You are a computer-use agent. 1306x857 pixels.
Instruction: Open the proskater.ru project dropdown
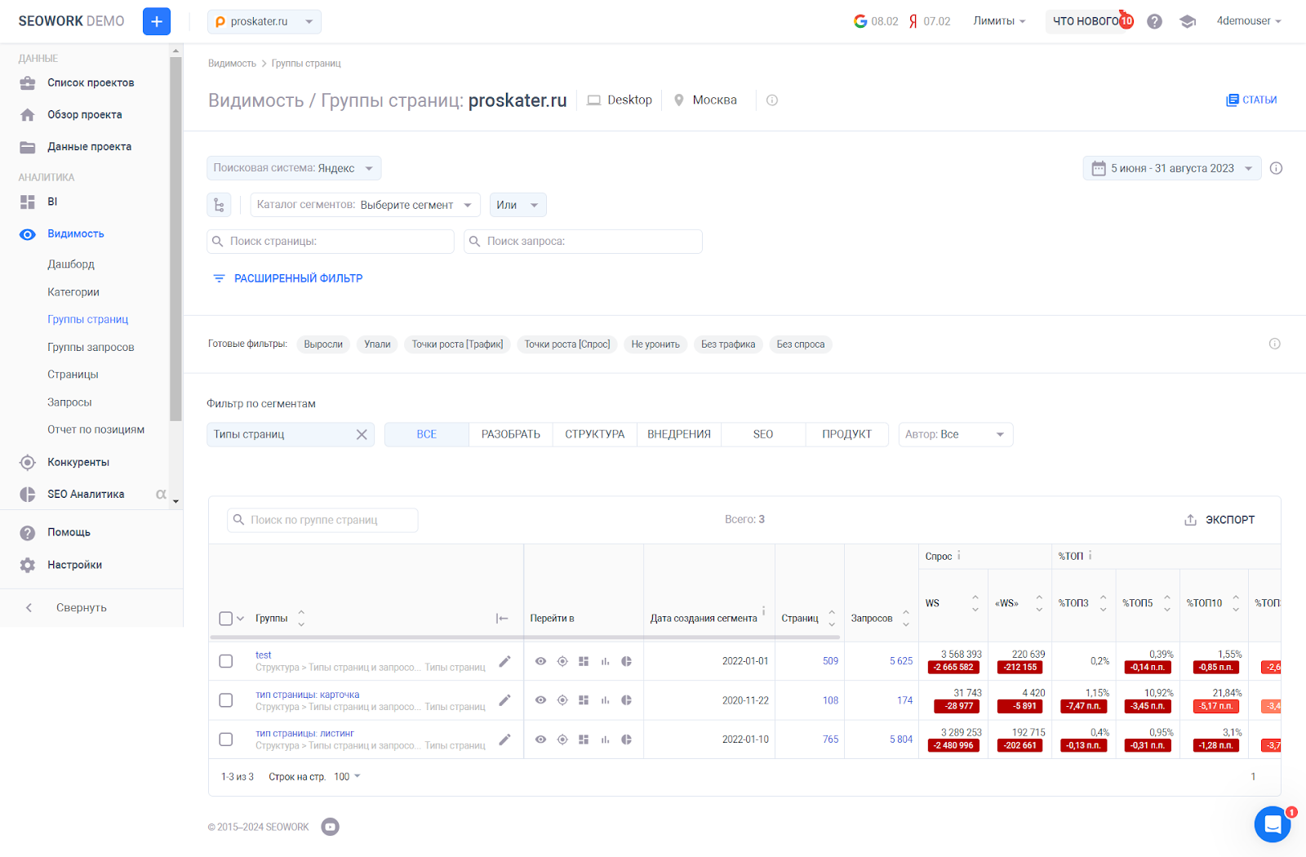coord(264,21)
